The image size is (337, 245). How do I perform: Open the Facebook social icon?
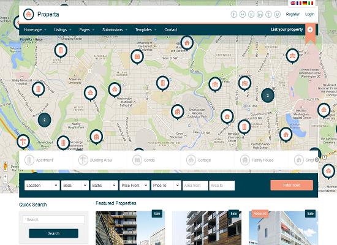(x=234, y=15)
